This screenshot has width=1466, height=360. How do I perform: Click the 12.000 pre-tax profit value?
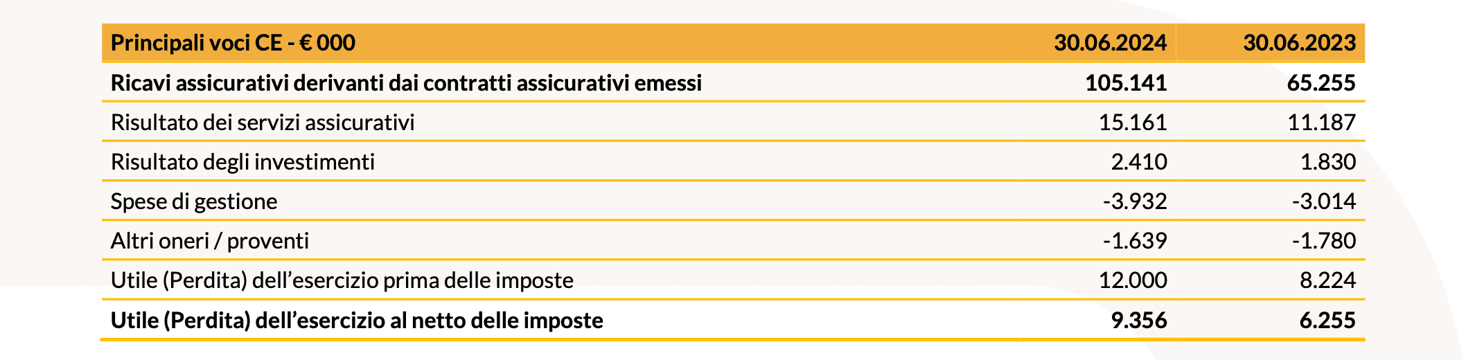click(x=1133, y=280)
